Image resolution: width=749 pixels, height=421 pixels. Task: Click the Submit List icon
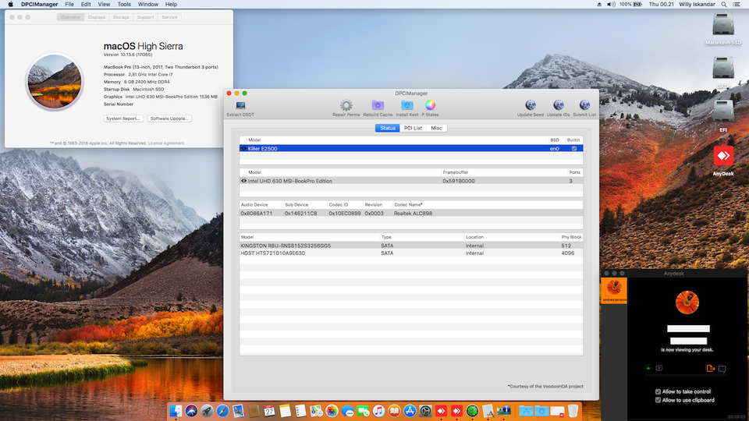click(584, 105)
